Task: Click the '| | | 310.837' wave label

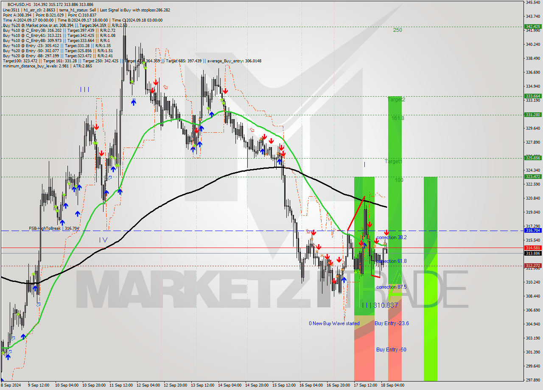Action: point(380,305)
